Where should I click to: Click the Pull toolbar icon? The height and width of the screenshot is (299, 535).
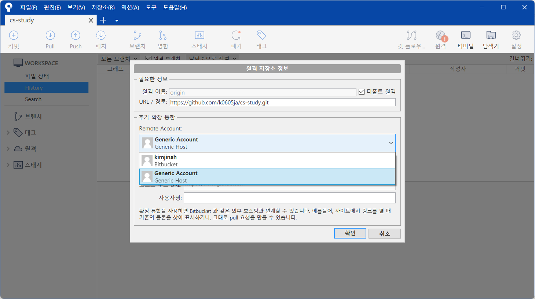click(50, 35)
